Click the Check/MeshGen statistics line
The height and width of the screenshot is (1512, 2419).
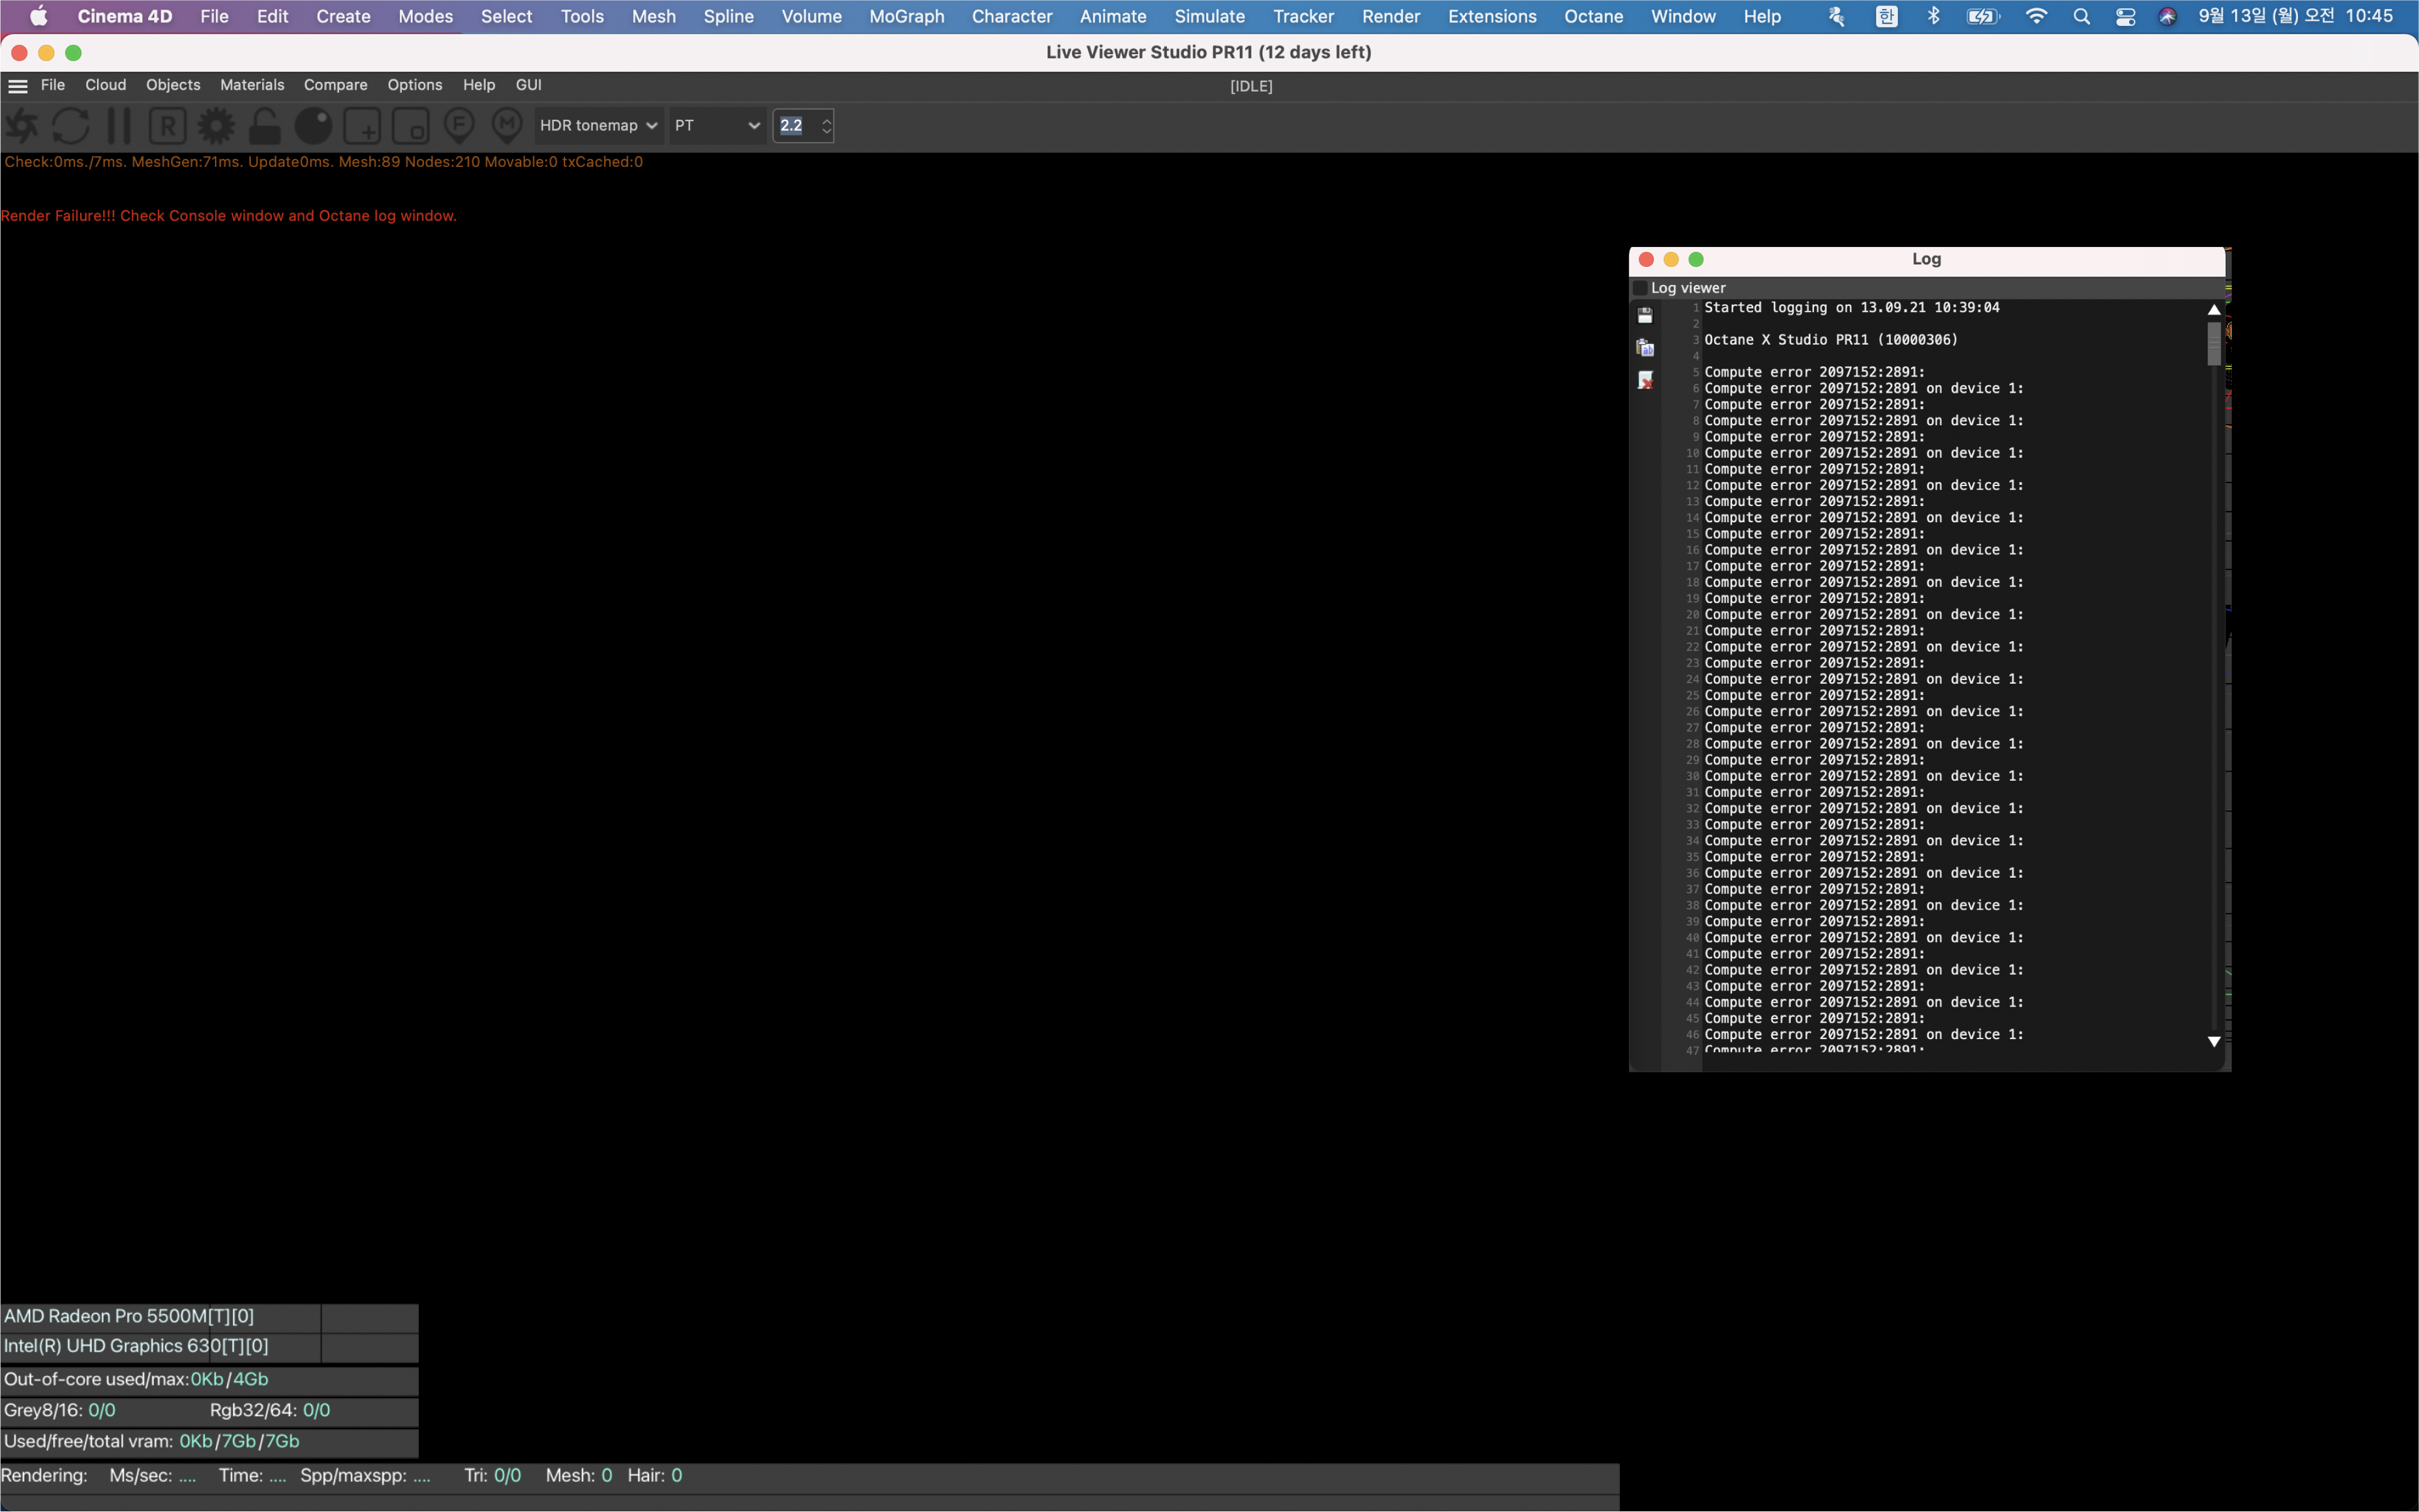coord(323,162)
